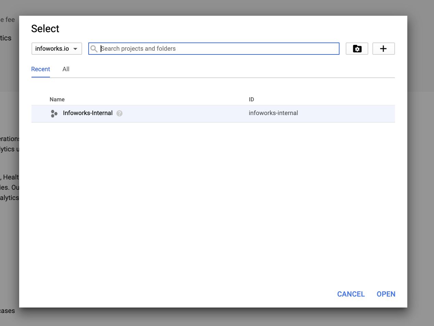This screenshot has height=326, width=434.
Task: Click the ID column header
Action: [251, 99]
